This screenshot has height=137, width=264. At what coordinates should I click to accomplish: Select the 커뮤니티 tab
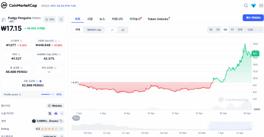(117, 19)
